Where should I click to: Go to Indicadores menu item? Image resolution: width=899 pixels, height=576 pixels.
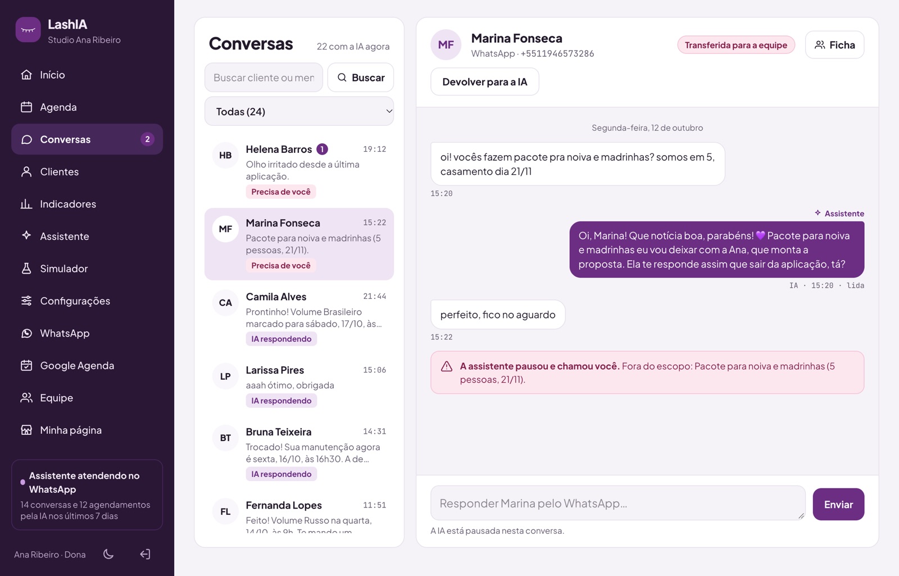(87, 204)
